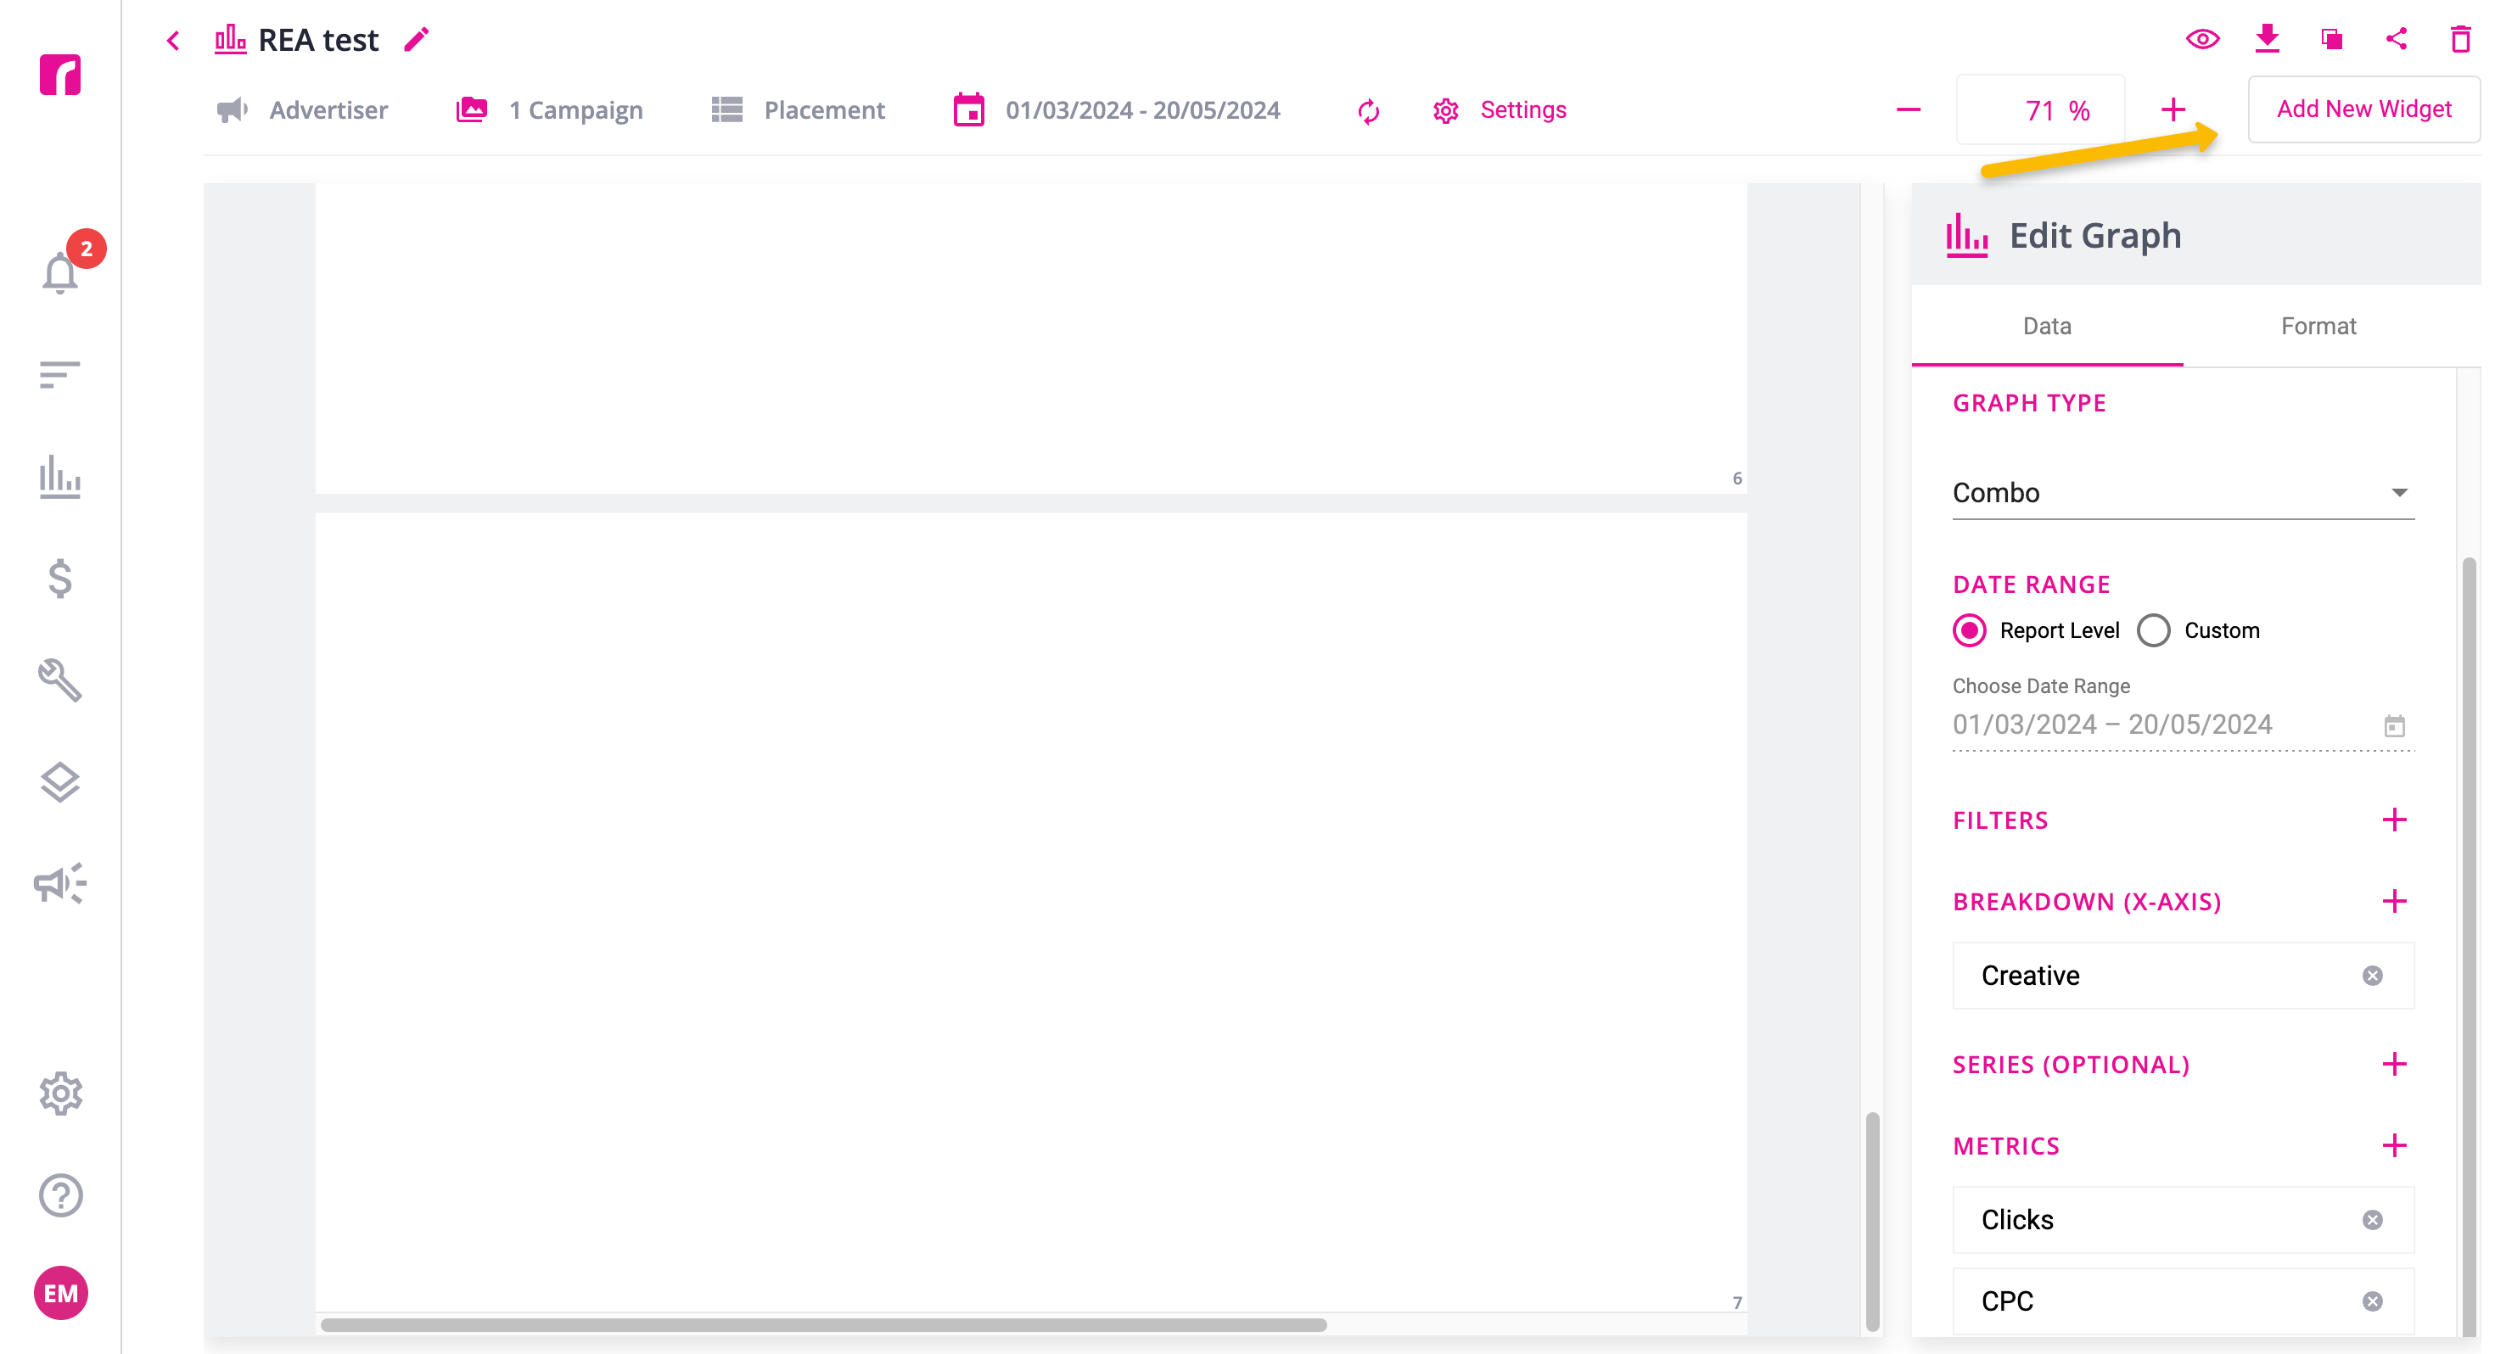Click the CPC metric field
The height and width of the screenshot is (1354, 2495).
[2183, 1301]
